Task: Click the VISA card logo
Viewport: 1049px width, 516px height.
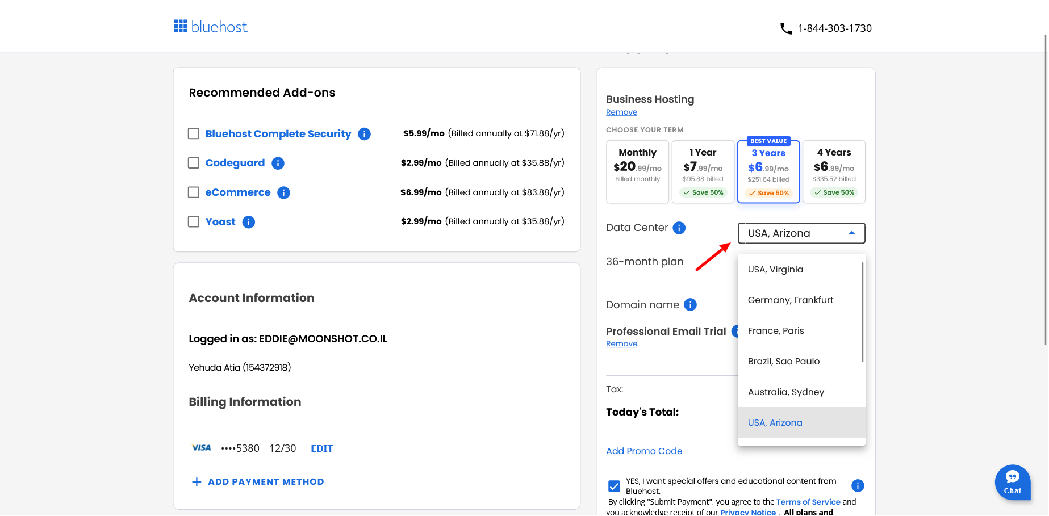Action: (x=201, y=448)
